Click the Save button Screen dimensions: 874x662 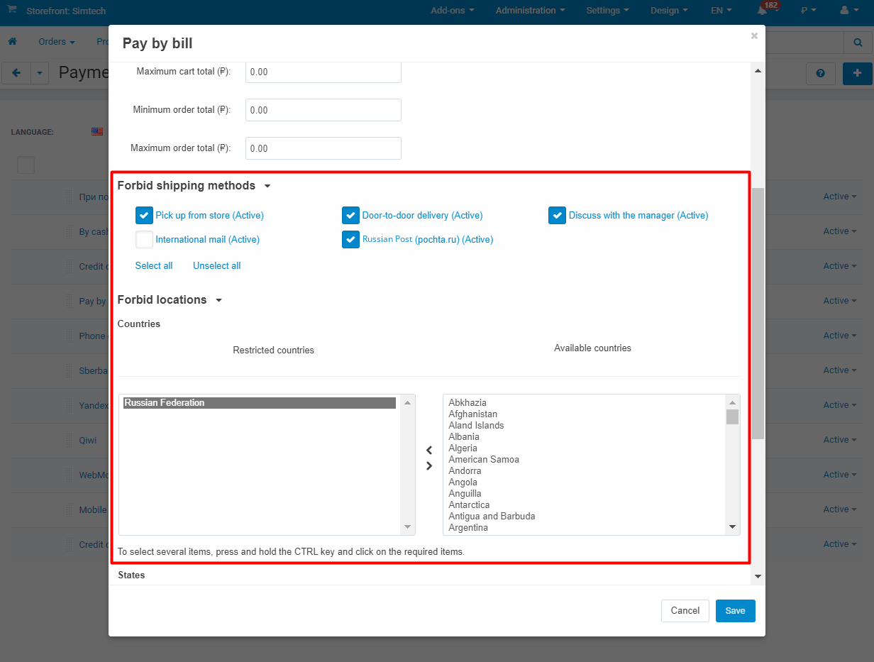click(x=736, y=611)
